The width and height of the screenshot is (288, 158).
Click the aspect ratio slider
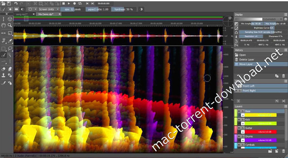tap(98, 9)
